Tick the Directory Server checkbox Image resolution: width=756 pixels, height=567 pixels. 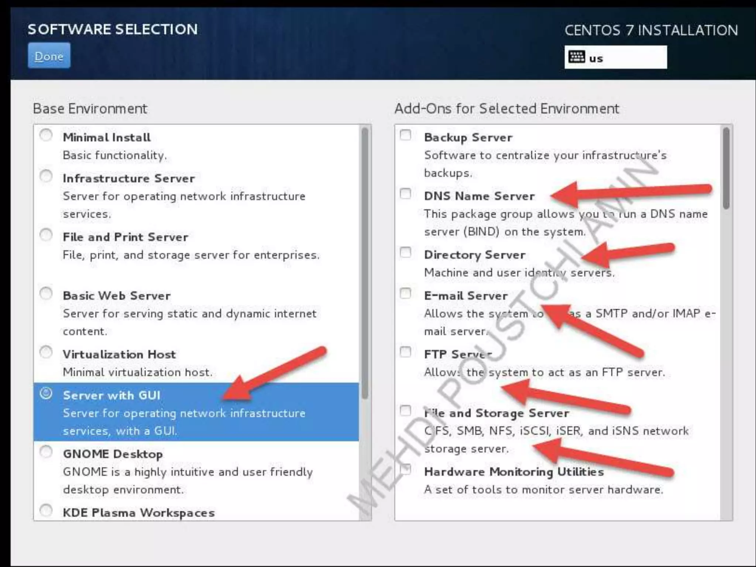tap(405, 252)
